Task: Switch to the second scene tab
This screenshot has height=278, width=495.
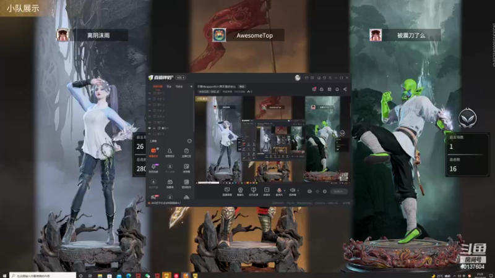Action: coord(169,86)
